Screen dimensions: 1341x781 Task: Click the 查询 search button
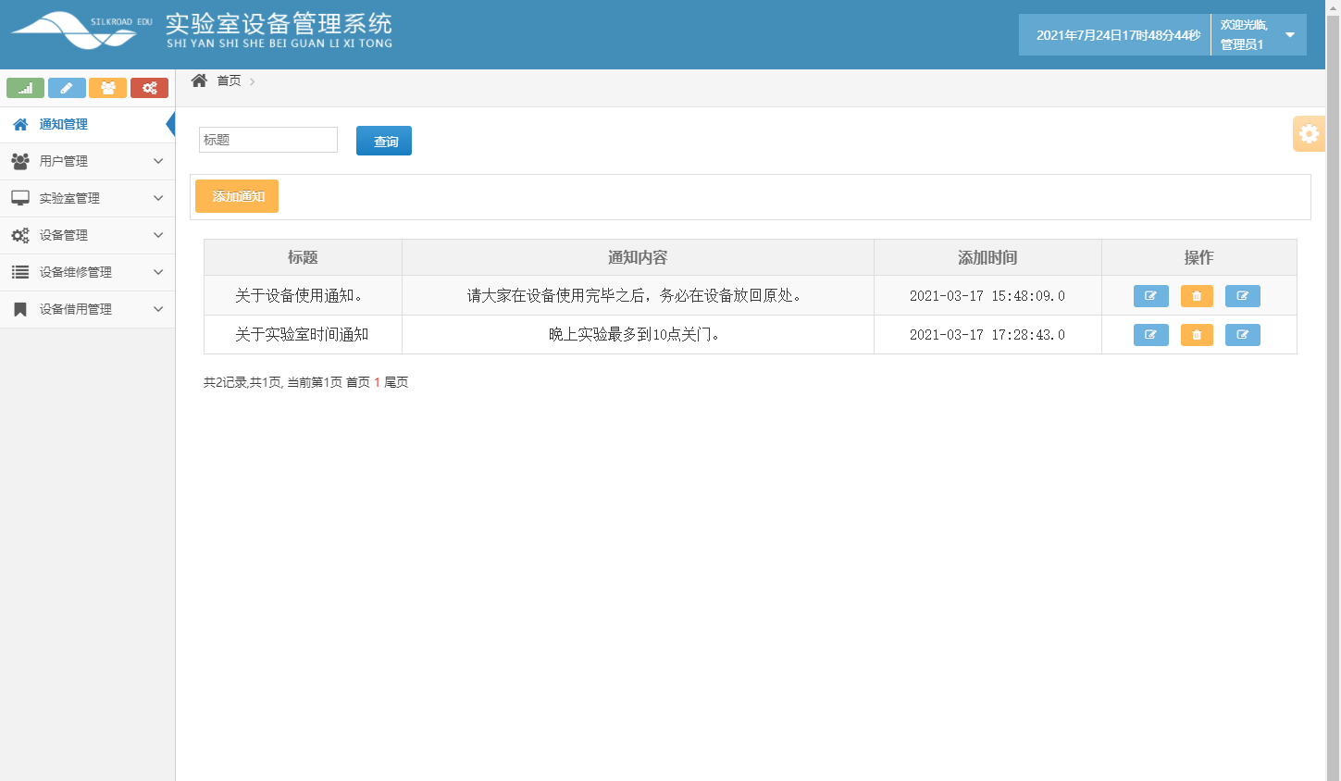tap(383, 141)
